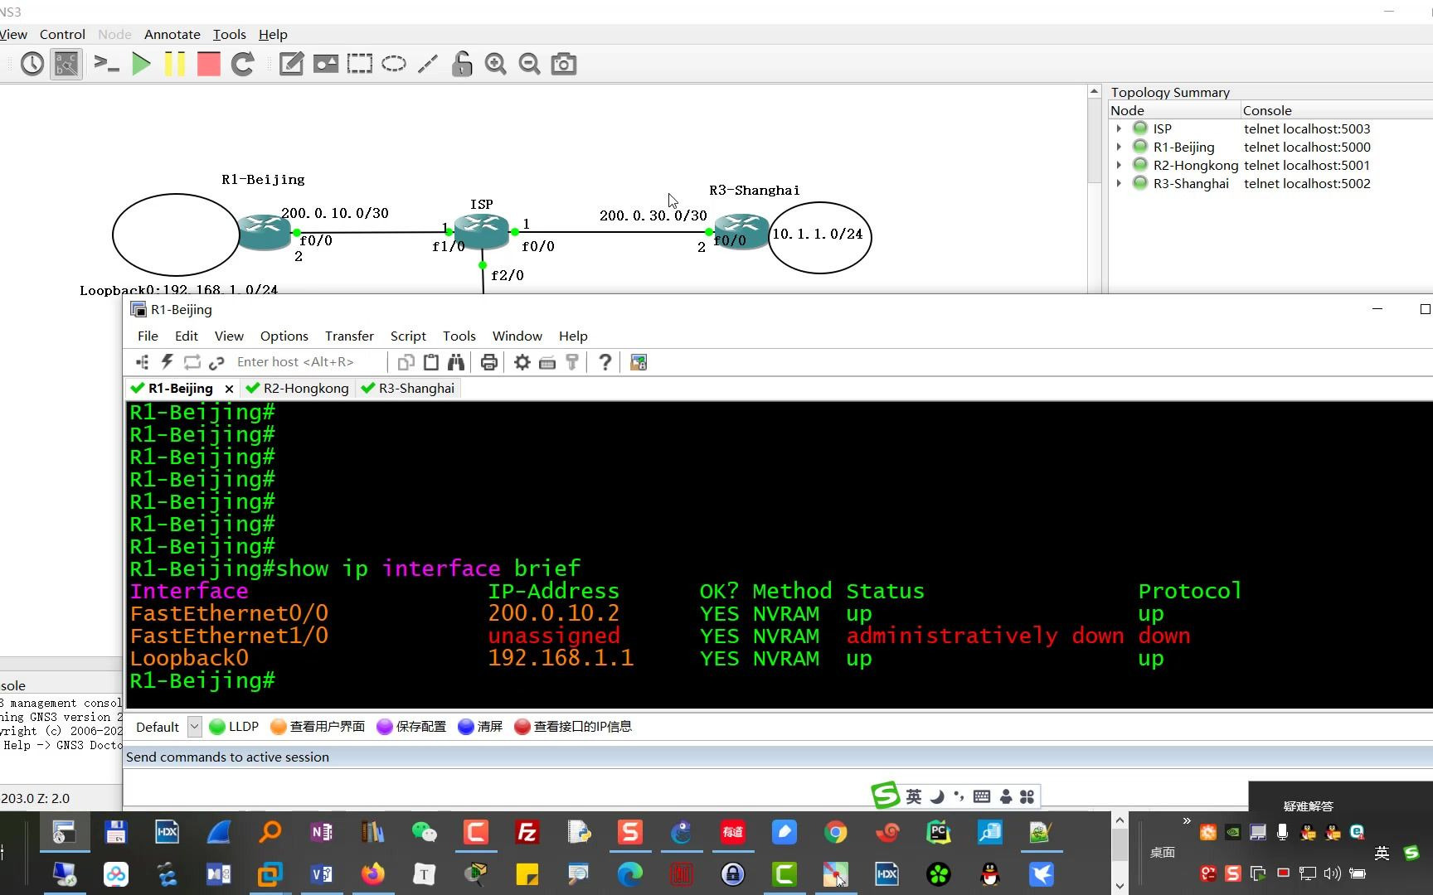Screen dimensions: 1433x895
Task: Click the 查看接口的IP信息 button
Action: pyautogui.click(x=574, y=727)
